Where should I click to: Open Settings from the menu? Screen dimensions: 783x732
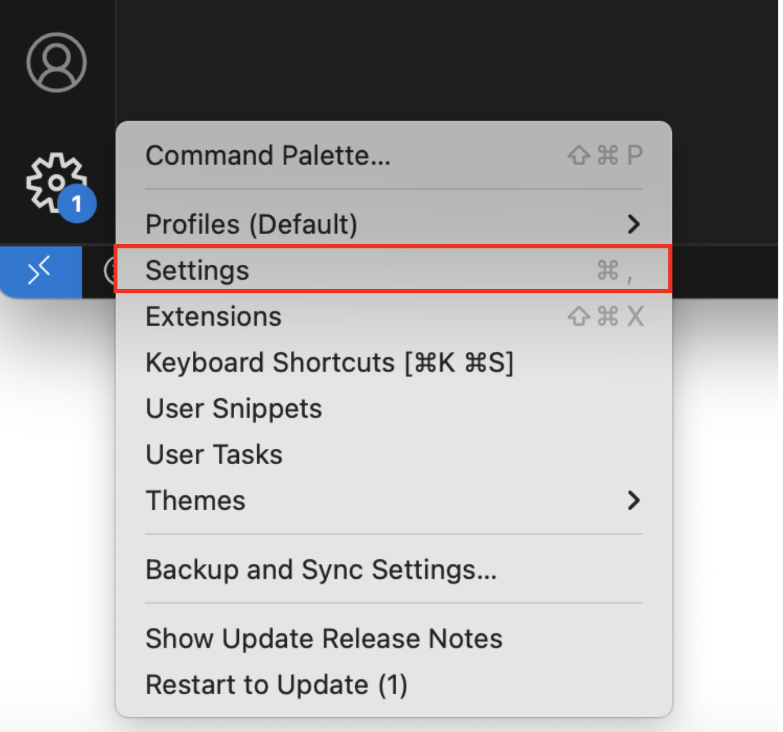198,270
